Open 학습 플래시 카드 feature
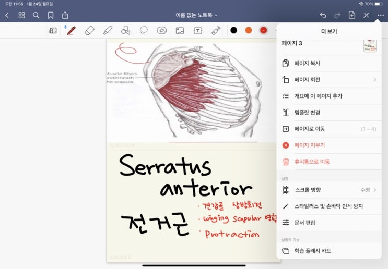The height and width of the screenshot is (269, 388). click(329, 251)
